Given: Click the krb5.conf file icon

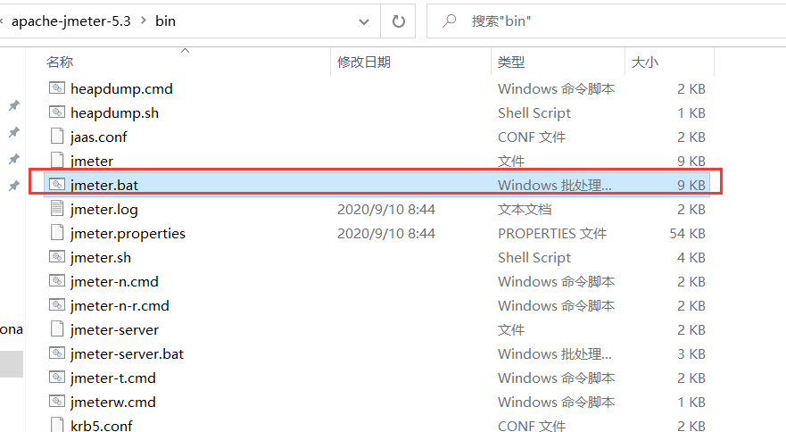Looking at the screenshot, I should pyautogui.click(x=57, y=425).
